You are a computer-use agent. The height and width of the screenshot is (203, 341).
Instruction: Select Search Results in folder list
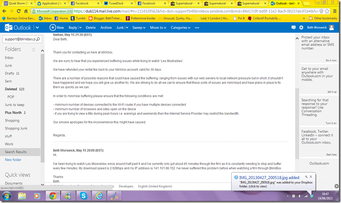coord(20,152)
